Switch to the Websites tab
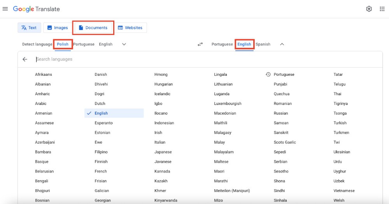389x204 pixels. pos(130,28)
